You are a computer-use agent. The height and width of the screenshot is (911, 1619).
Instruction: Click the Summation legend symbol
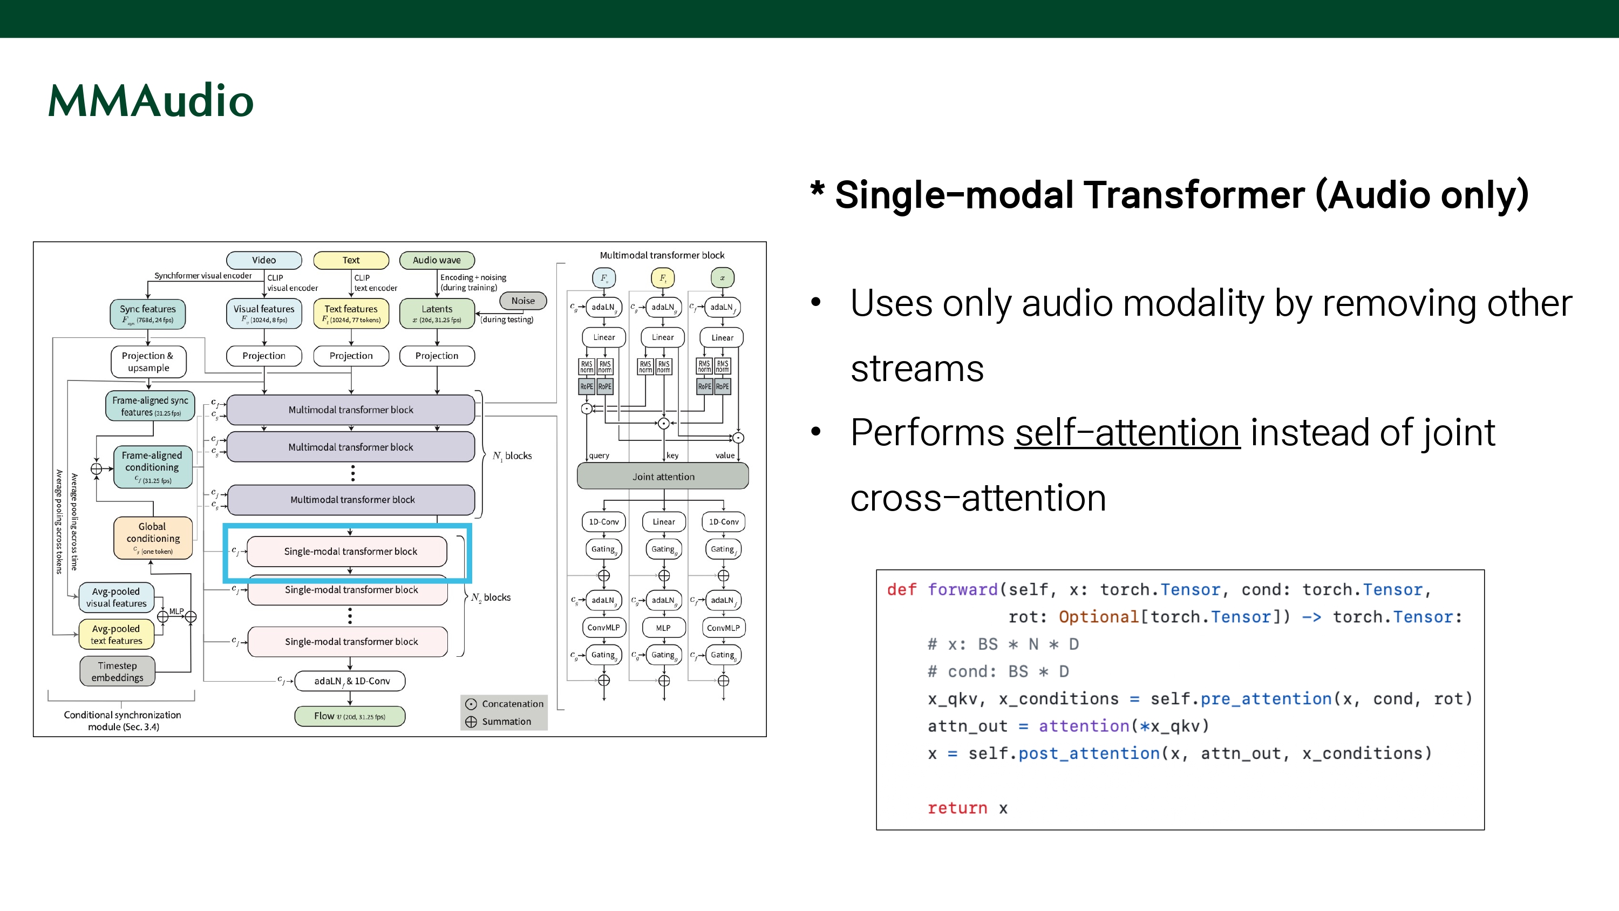[471, 722]
